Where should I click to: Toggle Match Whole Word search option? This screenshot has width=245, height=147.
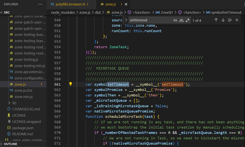tap(182, 20)
